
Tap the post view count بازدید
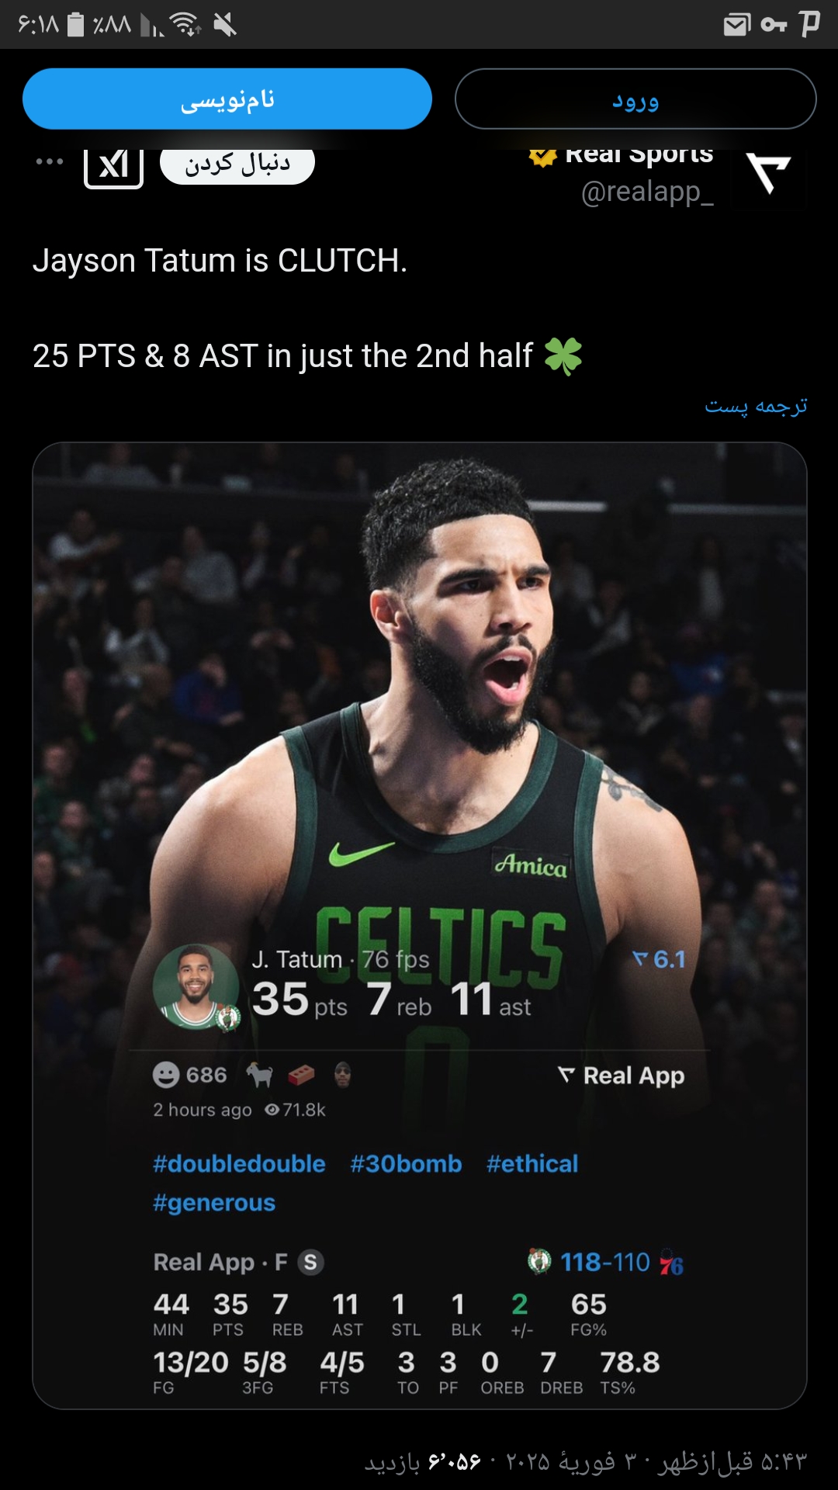click(423, 1462)
